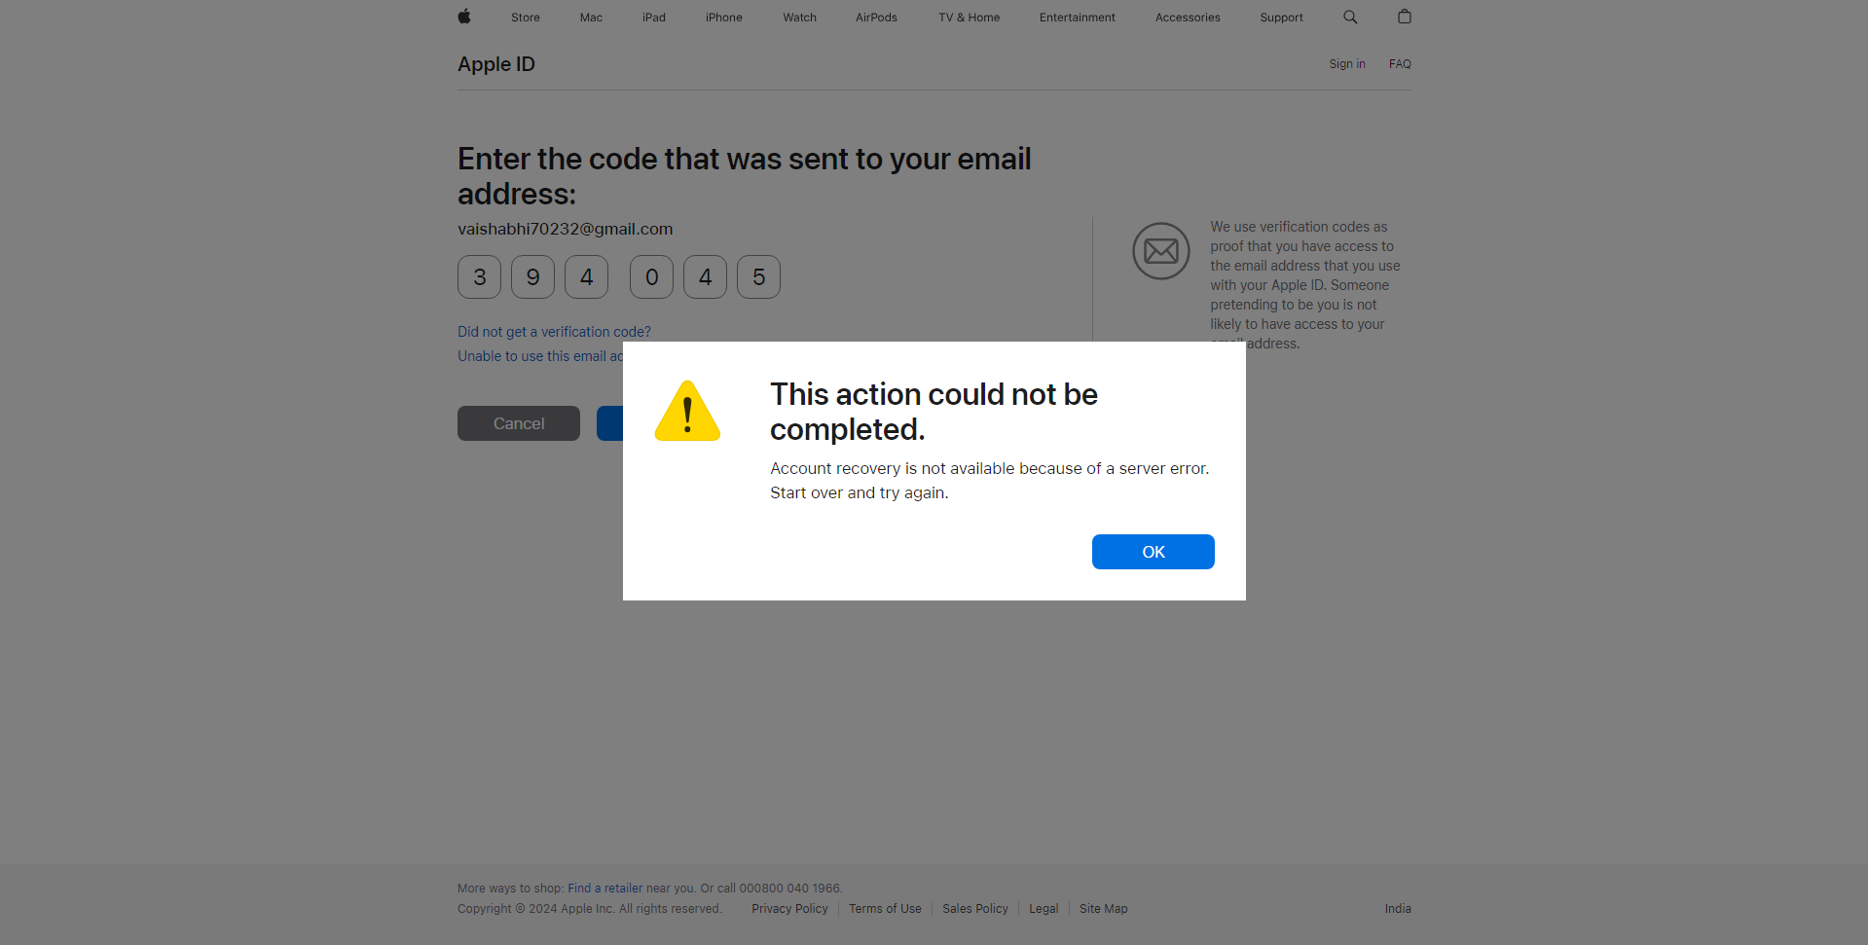Change the India region link
1868x945 pixels.
click(x=1398, y=909)
